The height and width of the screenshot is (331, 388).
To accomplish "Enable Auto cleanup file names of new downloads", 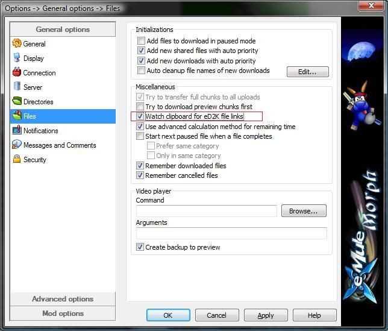I will [x=141, y=71].
